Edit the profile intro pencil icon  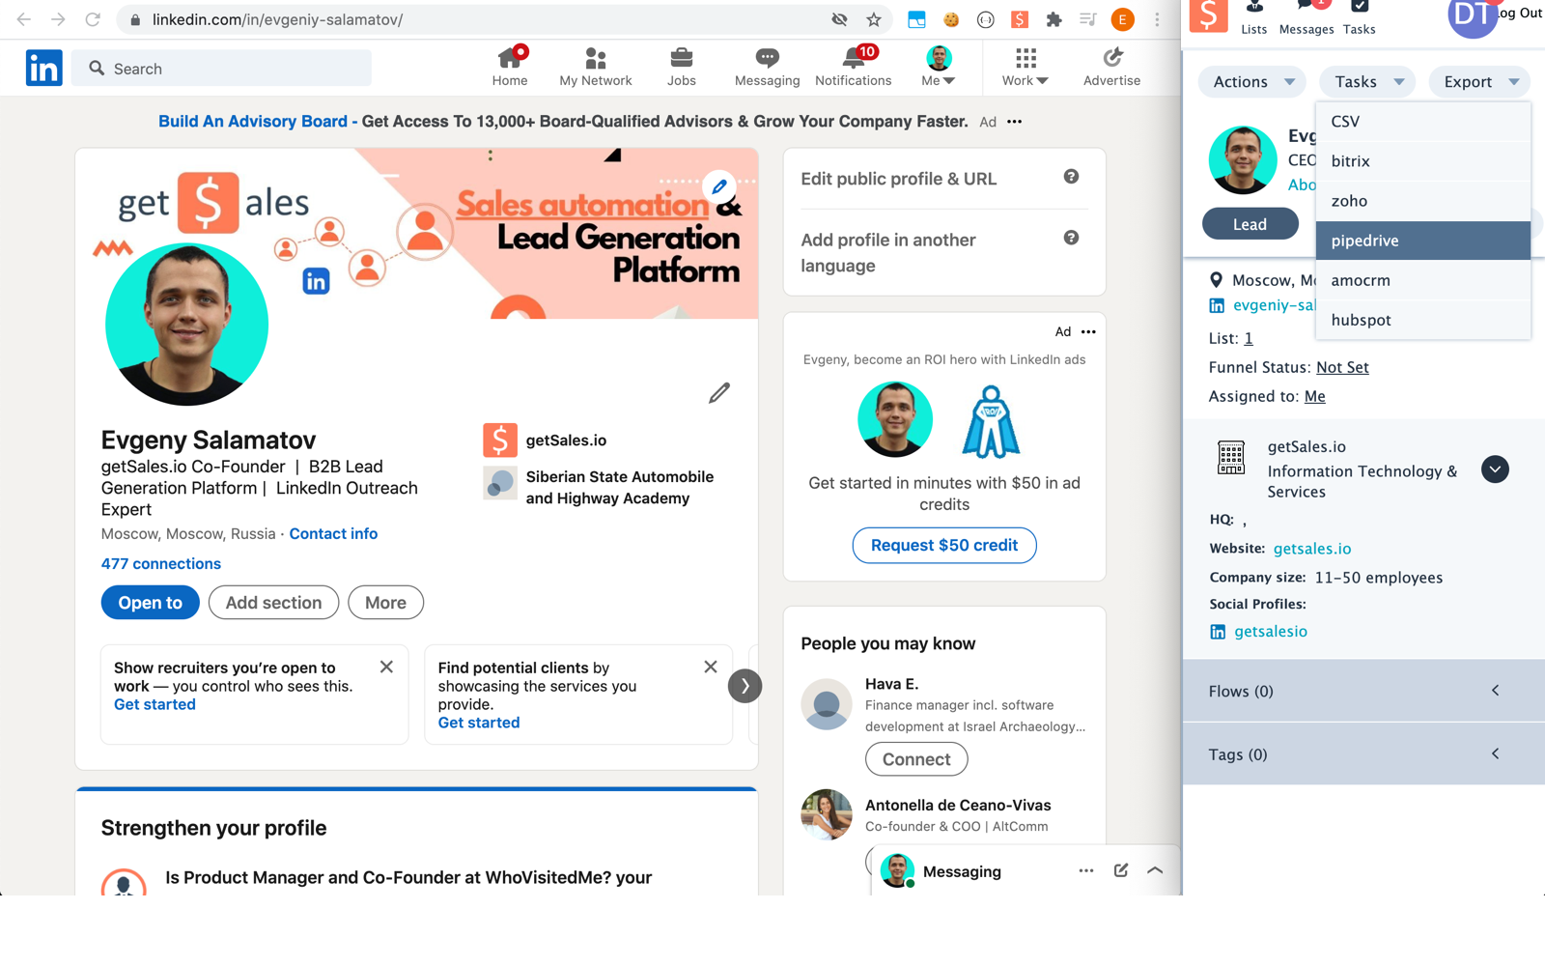(719, 393)
